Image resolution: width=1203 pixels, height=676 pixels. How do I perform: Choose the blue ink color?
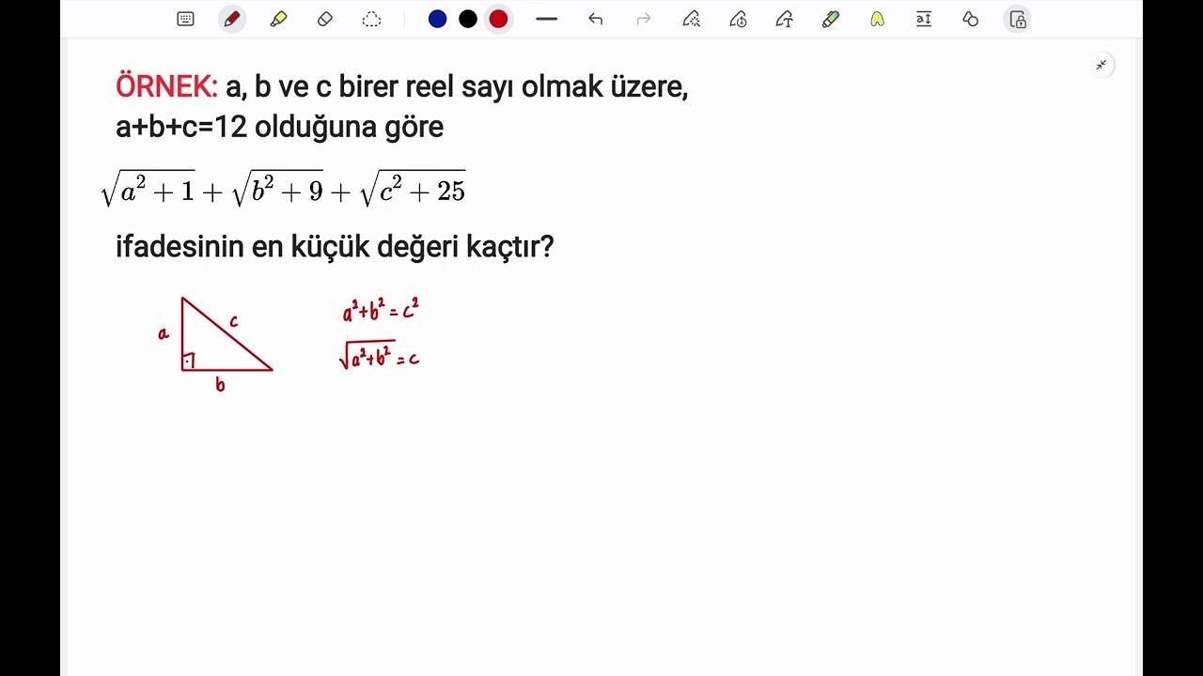437,19
